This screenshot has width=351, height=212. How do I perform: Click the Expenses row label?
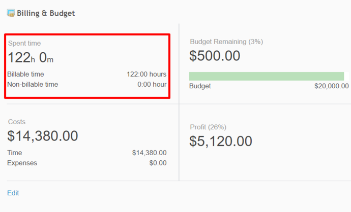point(22,163)
